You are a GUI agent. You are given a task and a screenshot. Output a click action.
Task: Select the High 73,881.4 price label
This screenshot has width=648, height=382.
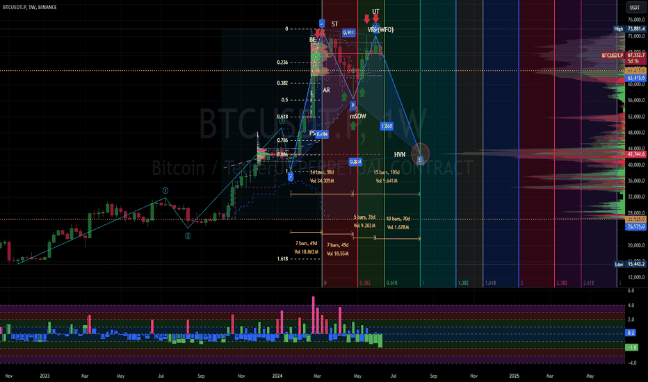(629, 29)
